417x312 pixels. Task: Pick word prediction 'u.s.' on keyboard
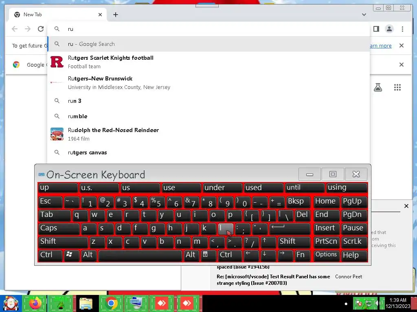99,188
